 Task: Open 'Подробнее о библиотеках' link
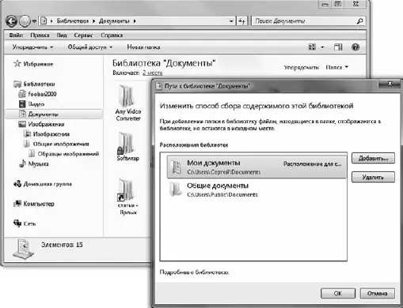click(194, 272)
